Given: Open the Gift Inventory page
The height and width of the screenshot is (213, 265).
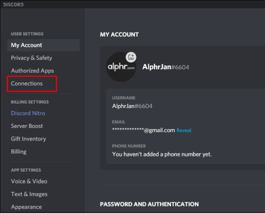Looking at the screenshot, I should 28,139.
